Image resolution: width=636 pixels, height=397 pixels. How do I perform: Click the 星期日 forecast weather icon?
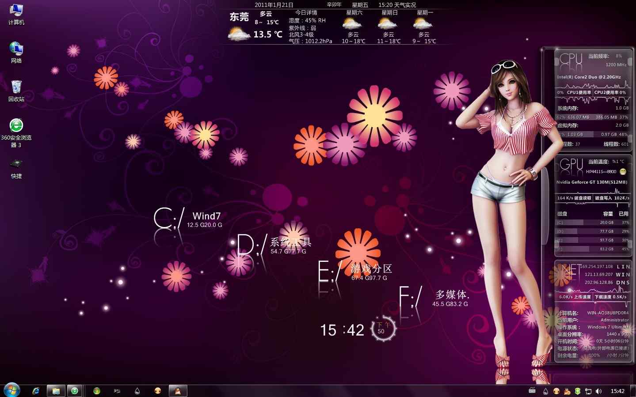tap(388, 24)
